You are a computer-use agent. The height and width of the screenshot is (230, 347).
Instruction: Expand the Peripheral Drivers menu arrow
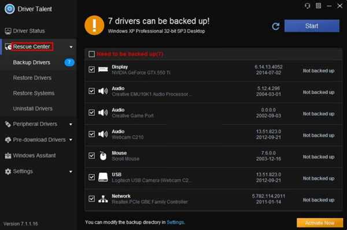click(71, 125)
